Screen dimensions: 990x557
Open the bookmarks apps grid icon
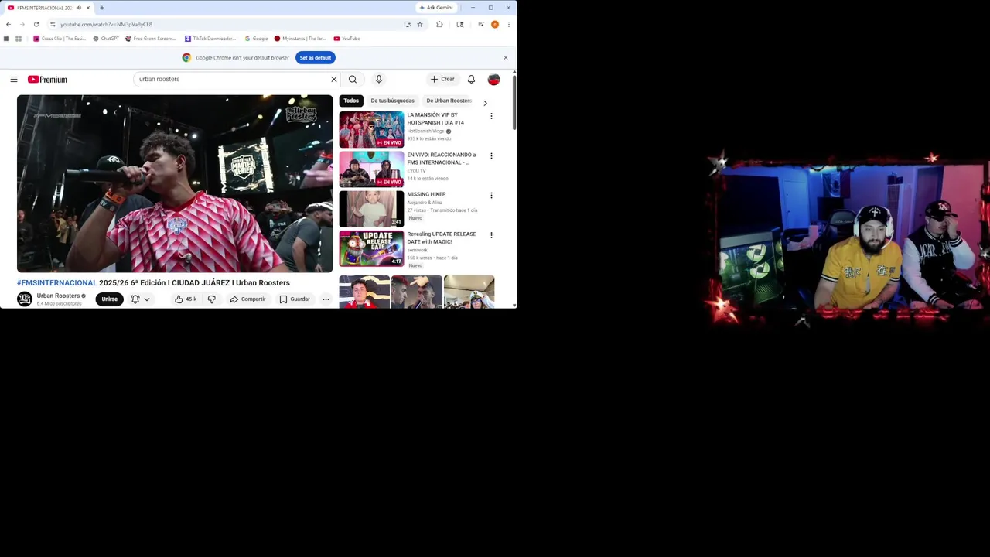tap(19, 39)
